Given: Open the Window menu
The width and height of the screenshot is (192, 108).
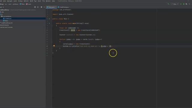Looking at the screenshot, I should (48, 1).
